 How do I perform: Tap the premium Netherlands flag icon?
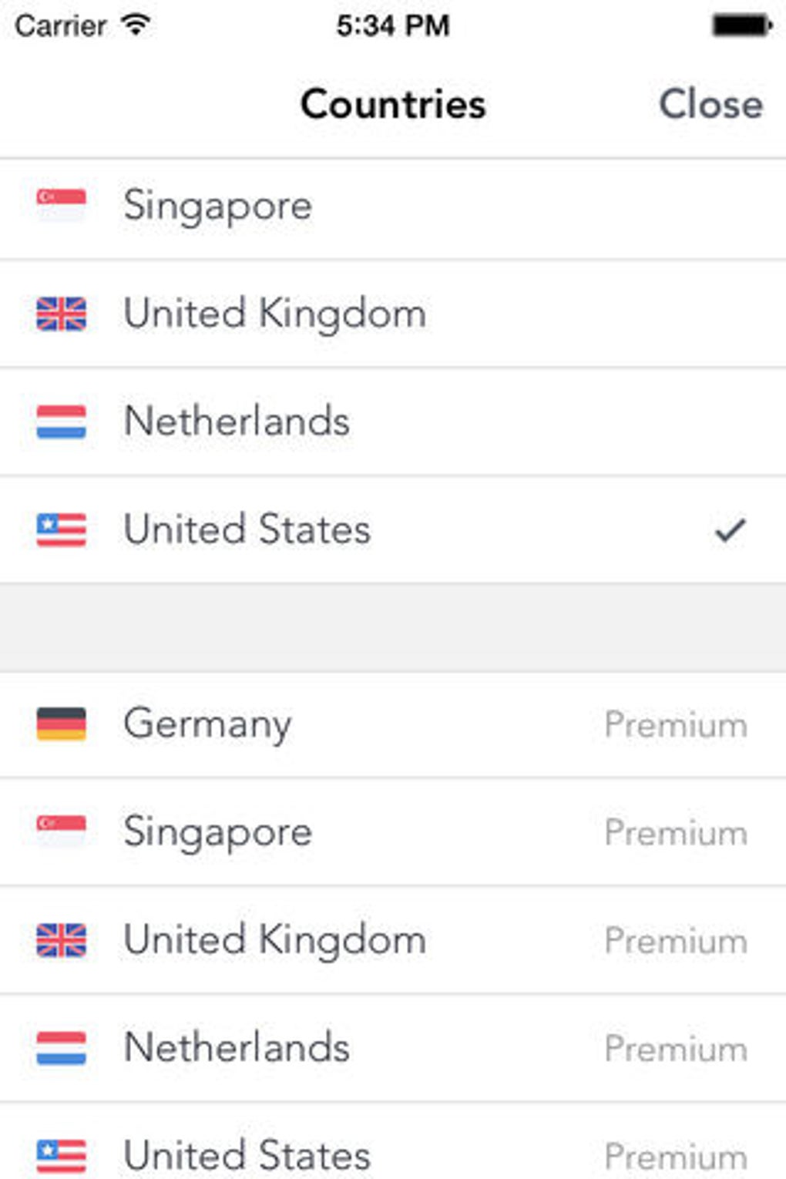(61, 1048)
